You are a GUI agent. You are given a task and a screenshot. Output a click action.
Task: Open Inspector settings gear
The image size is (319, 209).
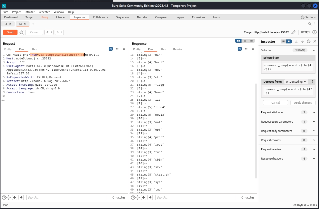[309, 41]
